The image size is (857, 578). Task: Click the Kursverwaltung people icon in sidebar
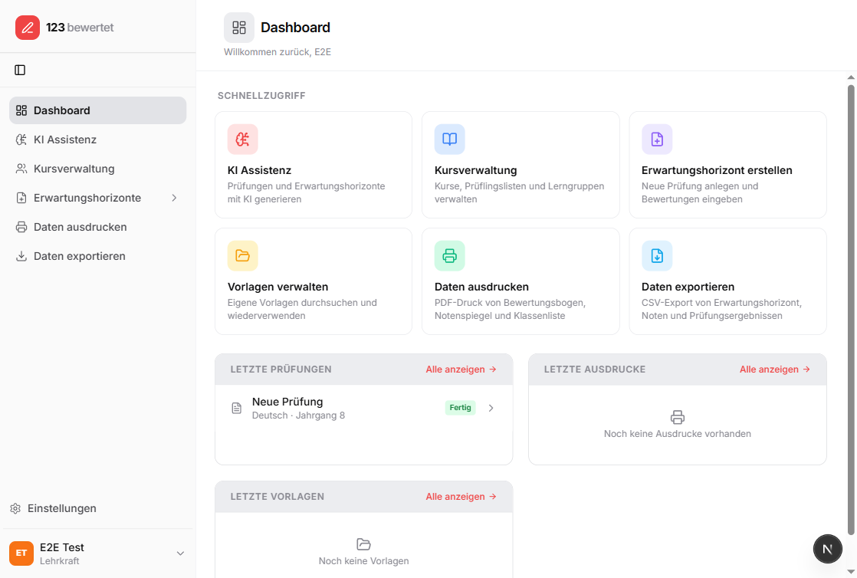point(21,169)
